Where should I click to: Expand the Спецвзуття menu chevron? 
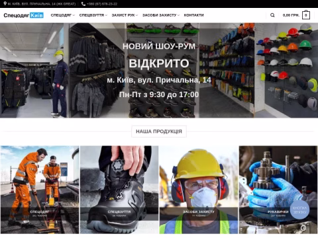106,15
